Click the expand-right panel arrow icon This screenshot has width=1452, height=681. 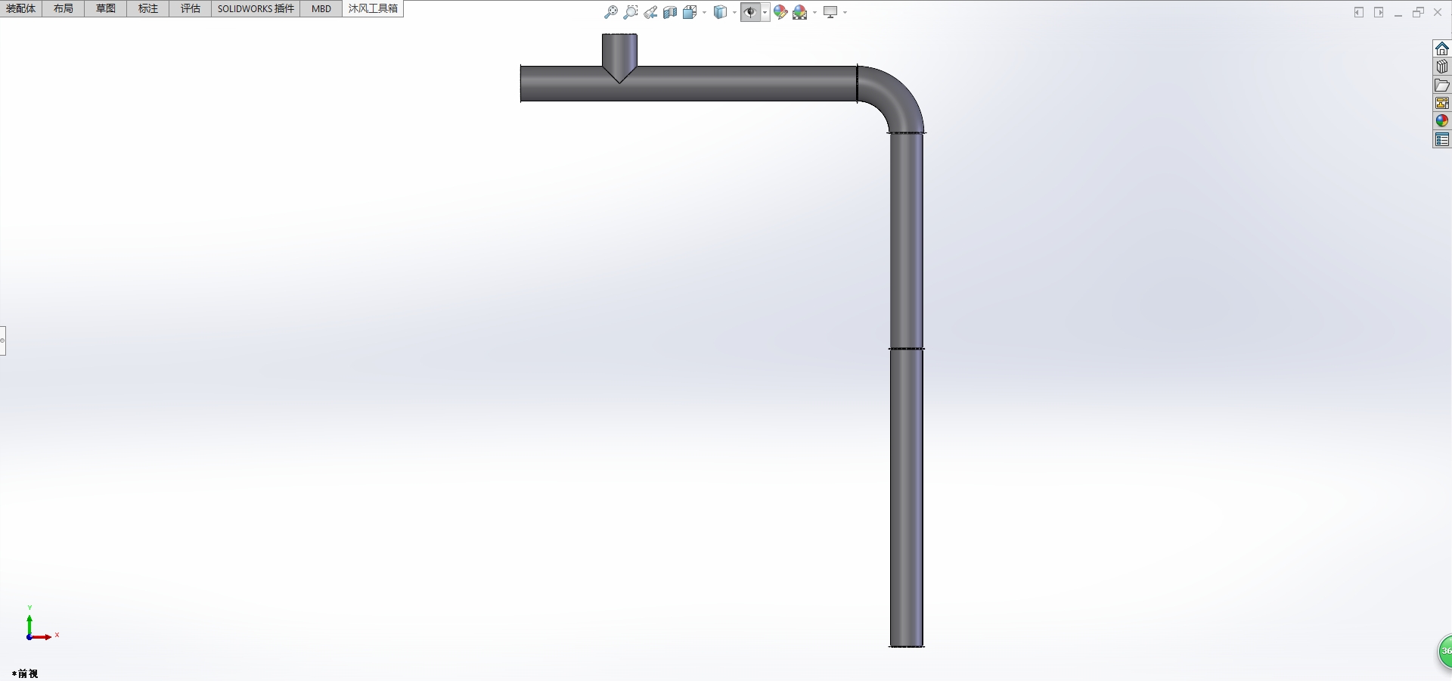1379,12
